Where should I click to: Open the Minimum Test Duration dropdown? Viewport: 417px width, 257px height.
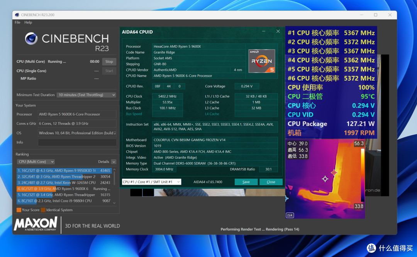[86, 95]
